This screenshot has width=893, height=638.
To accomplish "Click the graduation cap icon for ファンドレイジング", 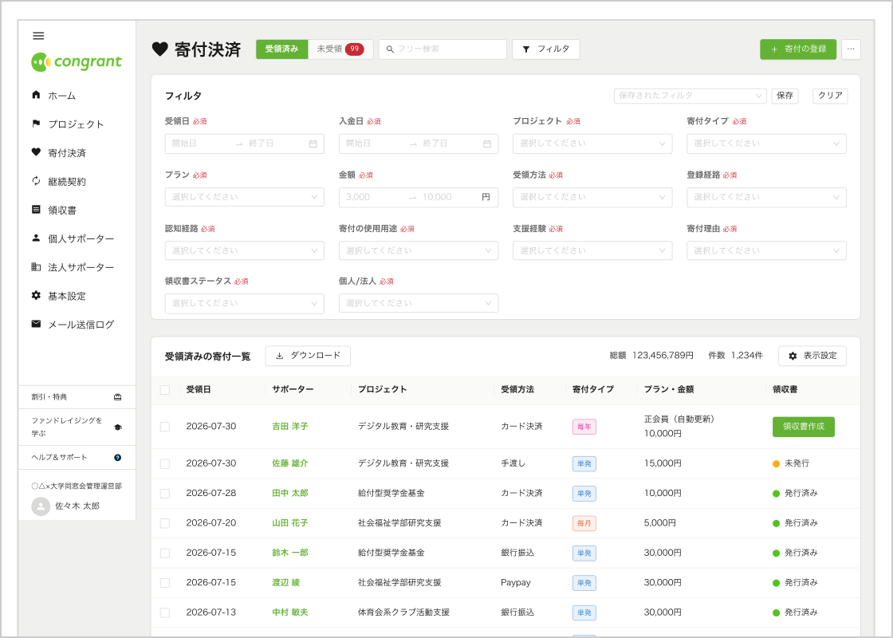I will 118,427.
